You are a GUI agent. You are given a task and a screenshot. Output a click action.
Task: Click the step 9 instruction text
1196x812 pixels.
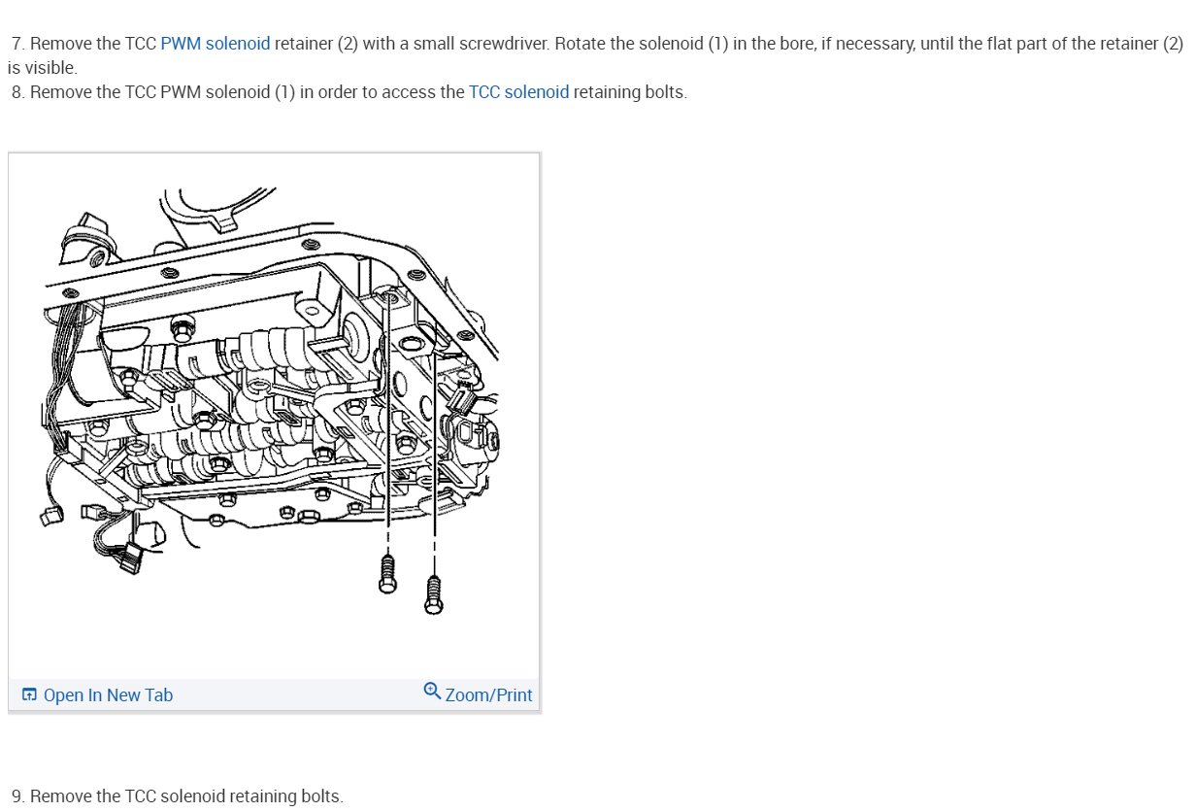coord(178,796)
